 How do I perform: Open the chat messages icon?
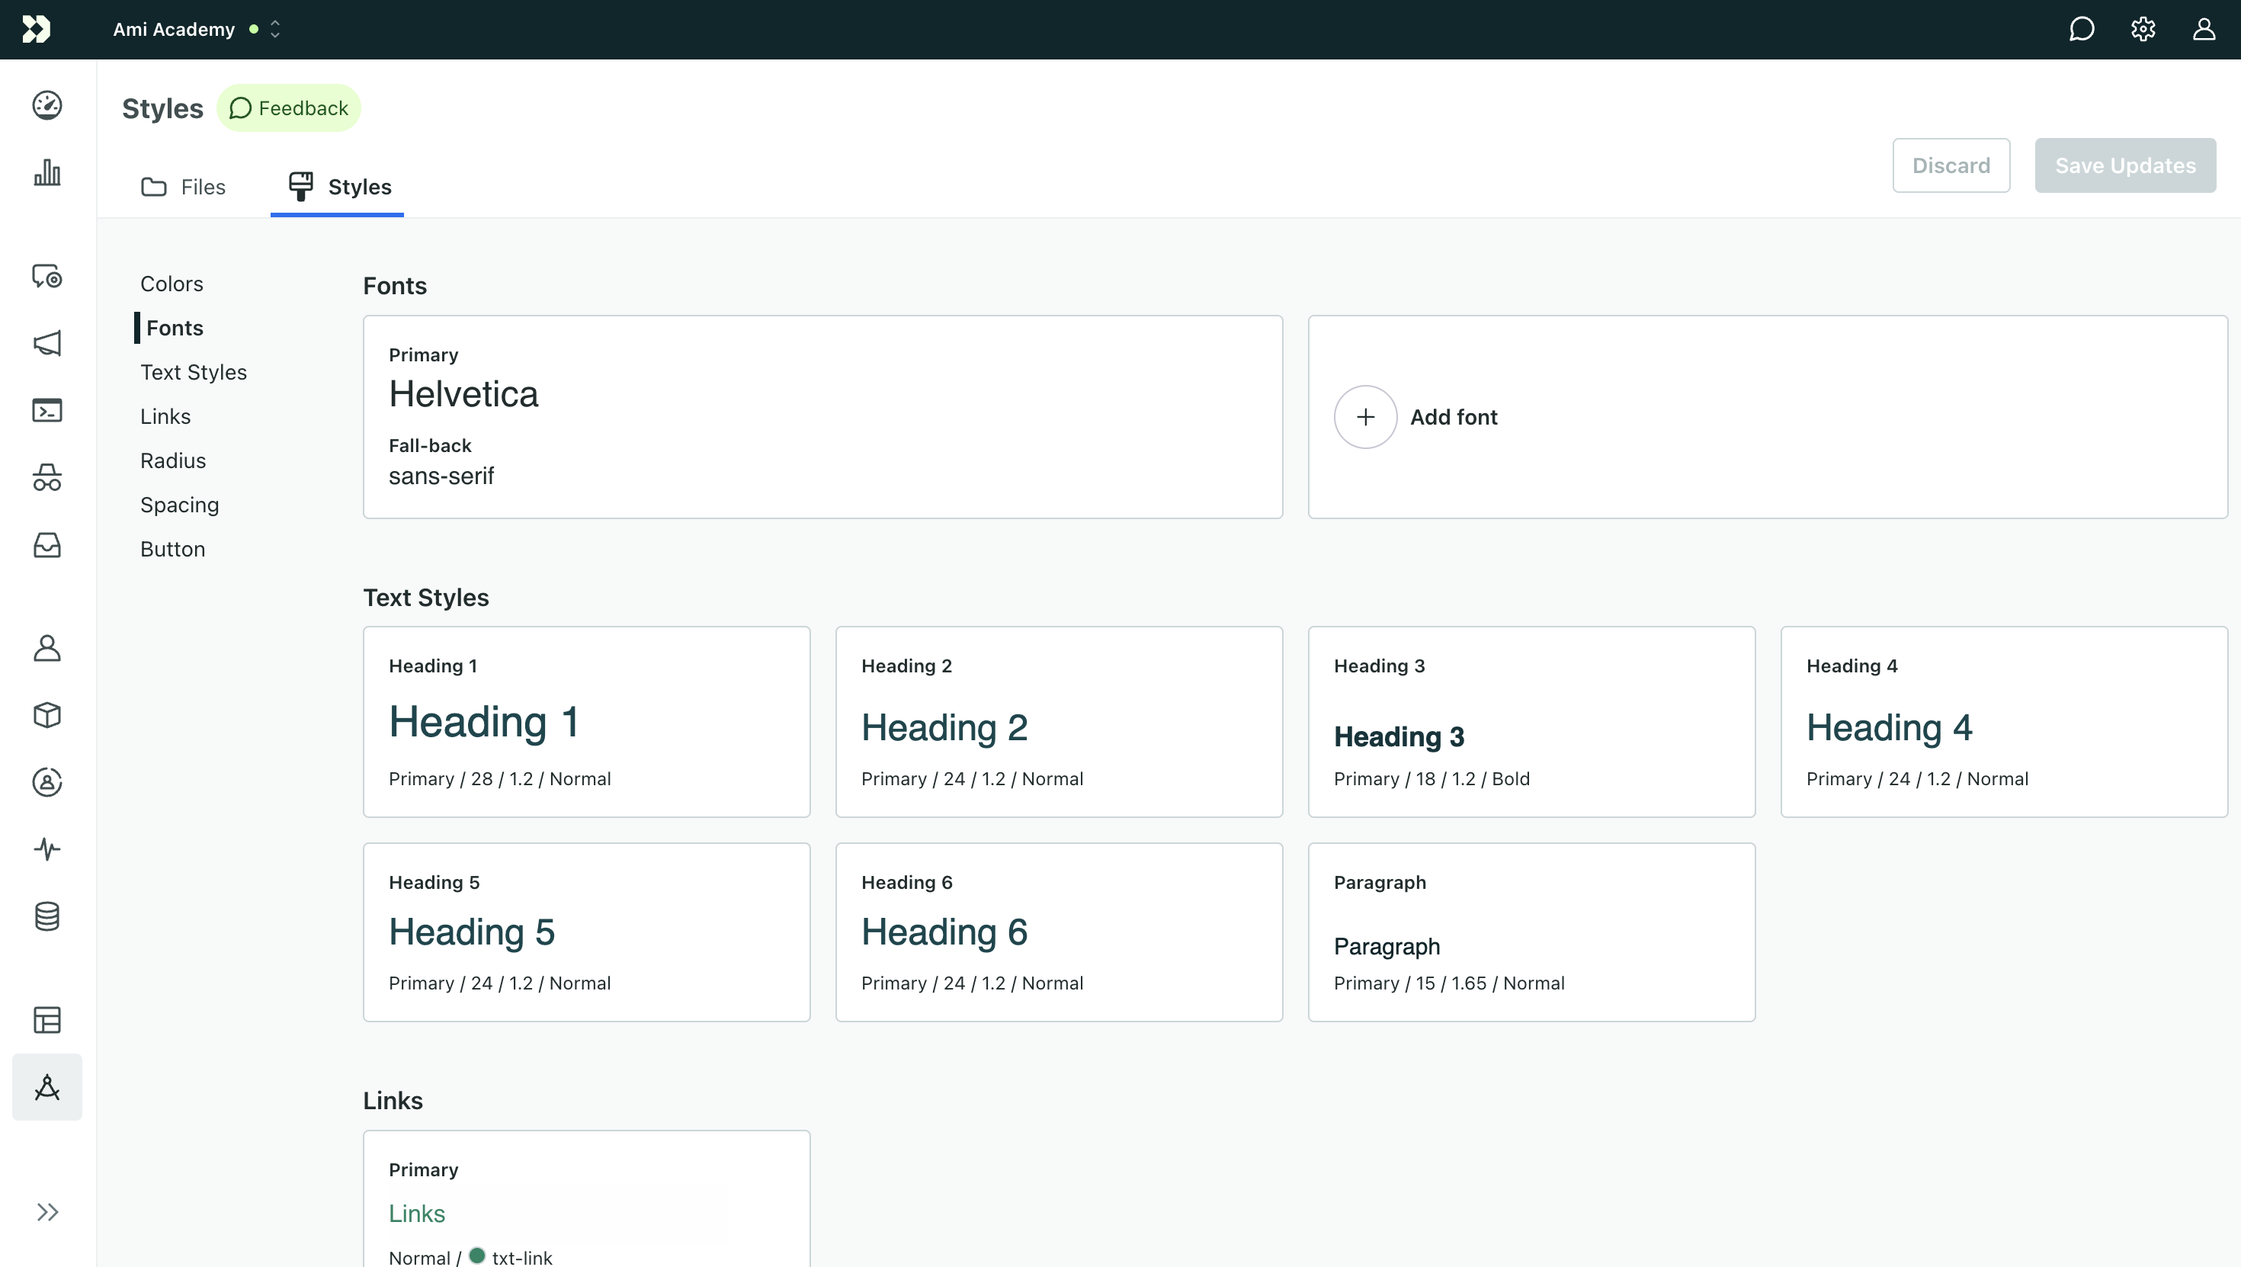(2081, 30)
